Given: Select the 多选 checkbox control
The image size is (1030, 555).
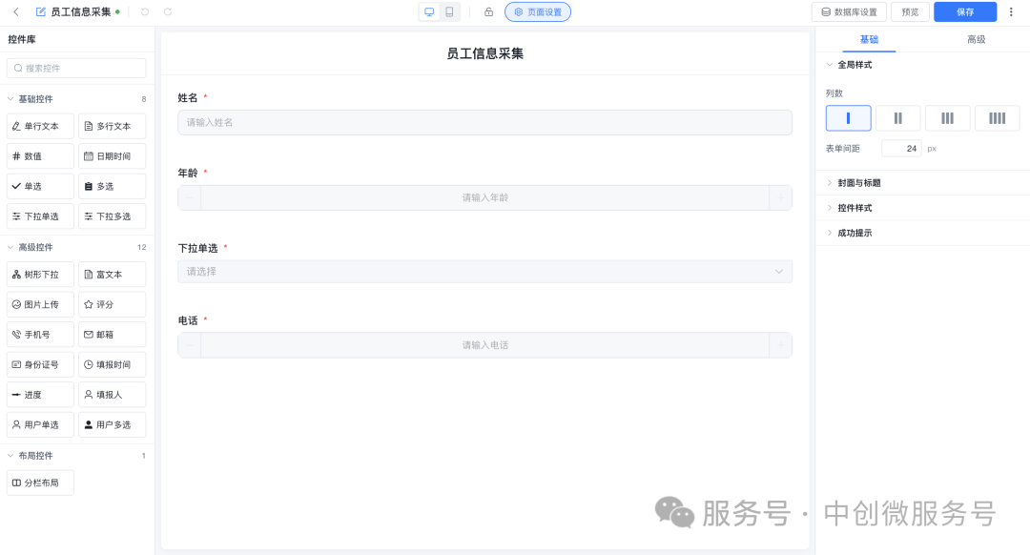Looking at the screenshot, I should tap(113, 187).
